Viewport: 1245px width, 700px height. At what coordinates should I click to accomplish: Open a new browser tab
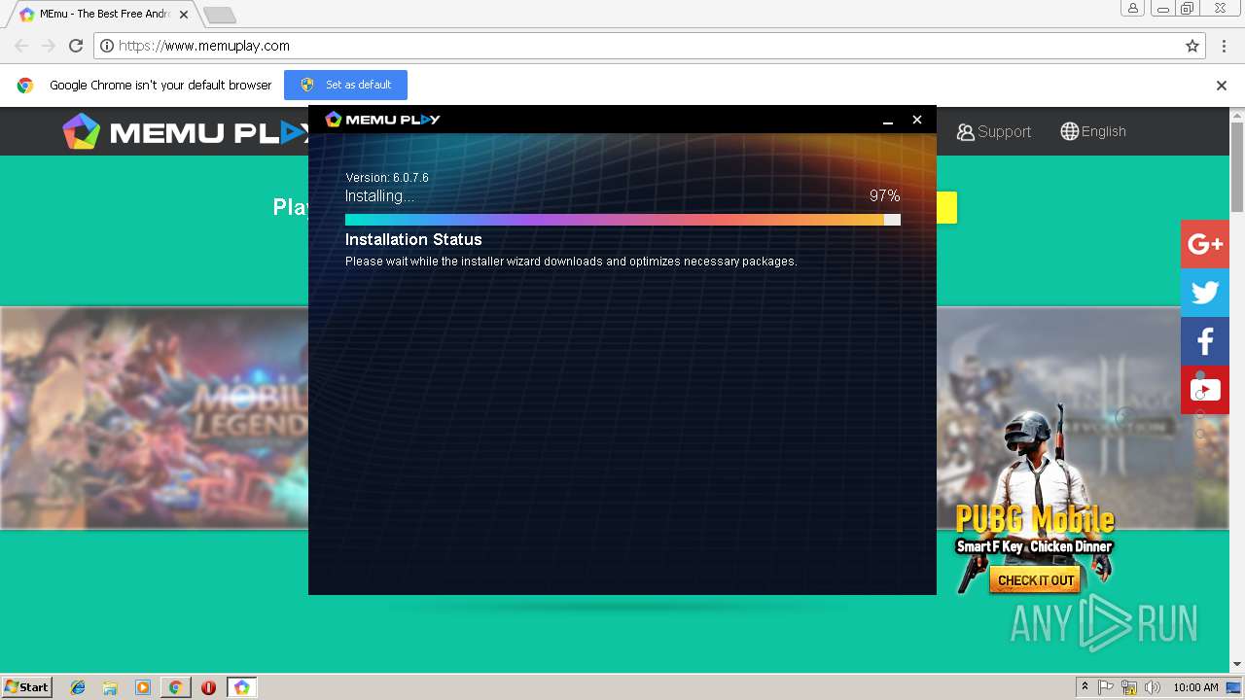tap(220, 15)
